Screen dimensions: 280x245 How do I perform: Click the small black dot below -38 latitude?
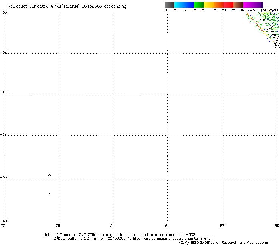tap(49, 194)
